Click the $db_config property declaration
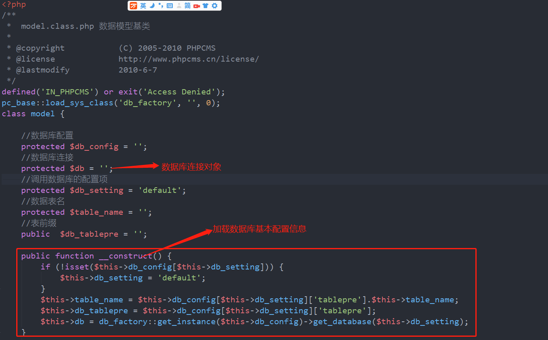This screenshot has width=548, height=340. coord(84,147)
